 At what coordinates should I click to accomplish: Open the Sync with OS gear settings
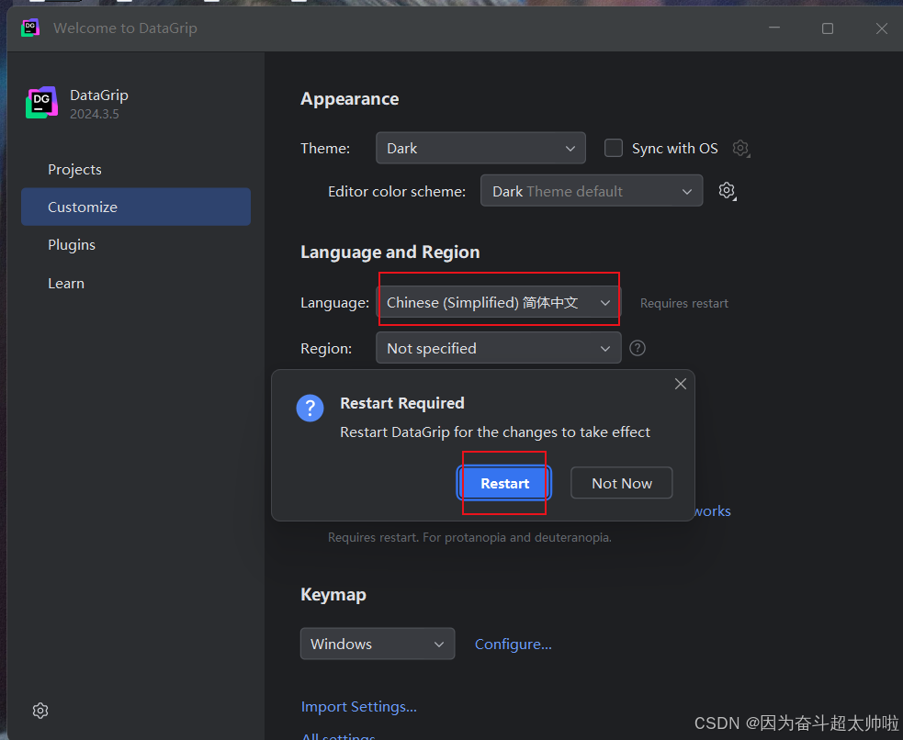740,149
